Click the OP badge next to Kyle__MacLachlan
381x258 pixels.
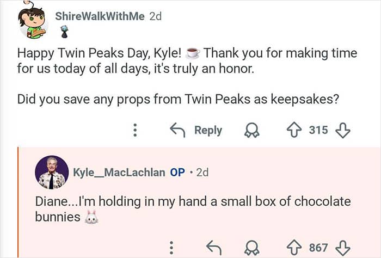coord(177,172)
